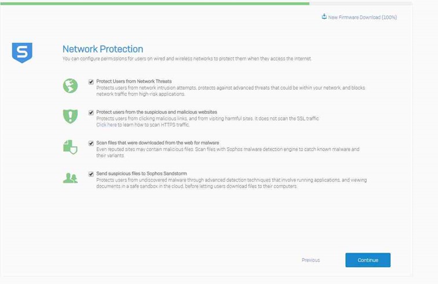Click the green shield exclamation icon
Image resolution: width=438 pixels, height=284 pixels.
point(70,116)
